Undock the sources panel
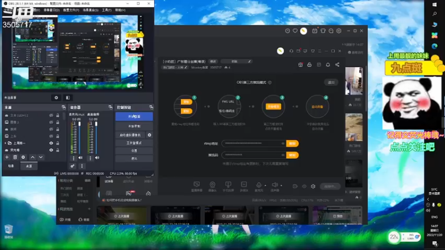Viewport: 445px width, 250px height. coord(63,107)
